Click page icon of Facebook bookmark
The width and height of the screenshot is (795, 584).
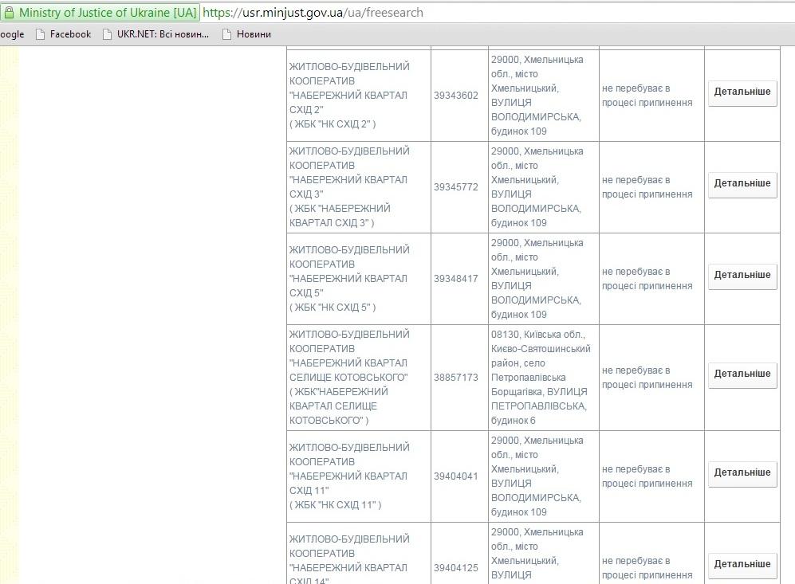pyautogui.click(x=40, y=34)
